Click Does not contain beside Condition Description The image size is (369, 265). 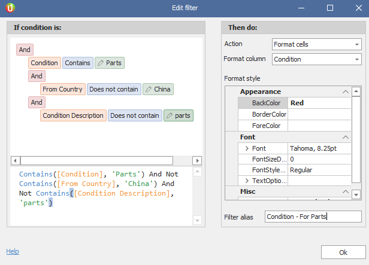[135, 115]
